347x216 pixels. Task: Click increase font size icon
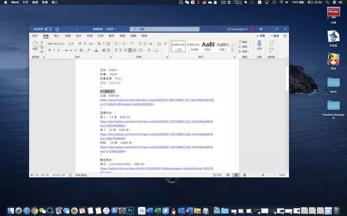coord(80,44)
